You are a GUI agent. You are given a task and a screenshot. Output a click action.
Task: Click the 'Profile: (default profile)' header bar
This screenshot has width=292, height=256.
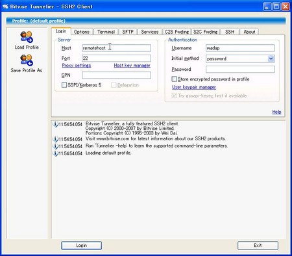(146, 21)
